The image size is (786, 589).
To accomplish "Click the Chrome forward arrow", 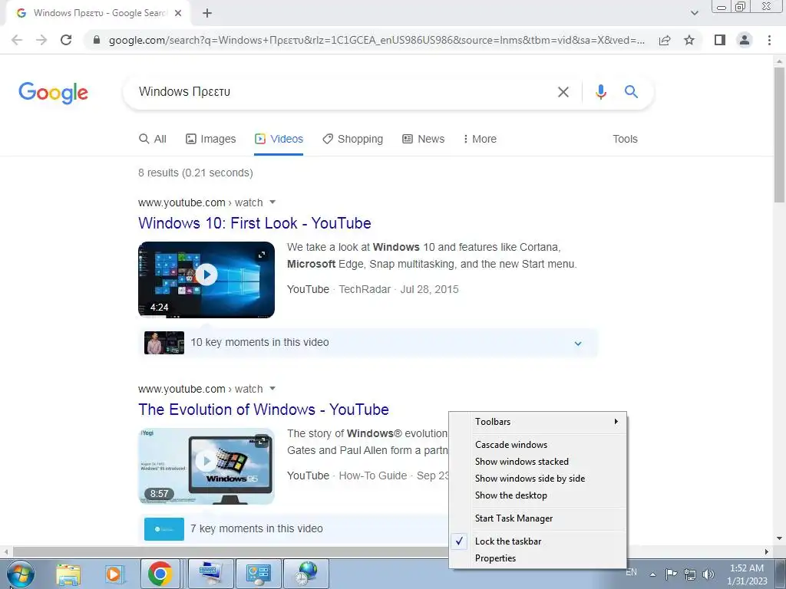I will (41, 40).
